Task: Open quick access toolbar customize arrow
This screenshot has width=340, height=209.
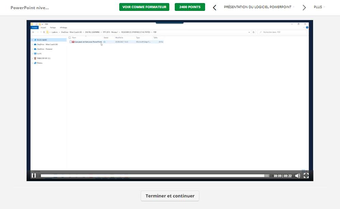Action: [42, 24]
